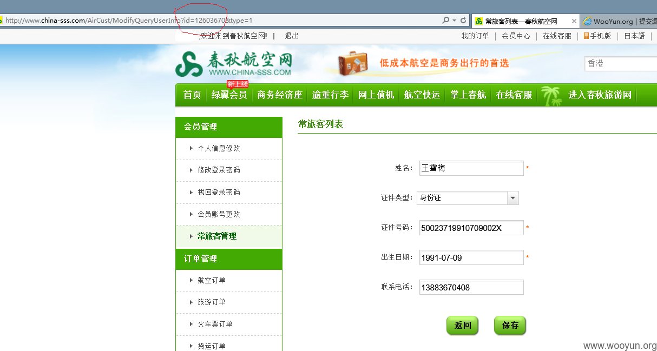Open 我的订单 link

click(x=475, y=36)
